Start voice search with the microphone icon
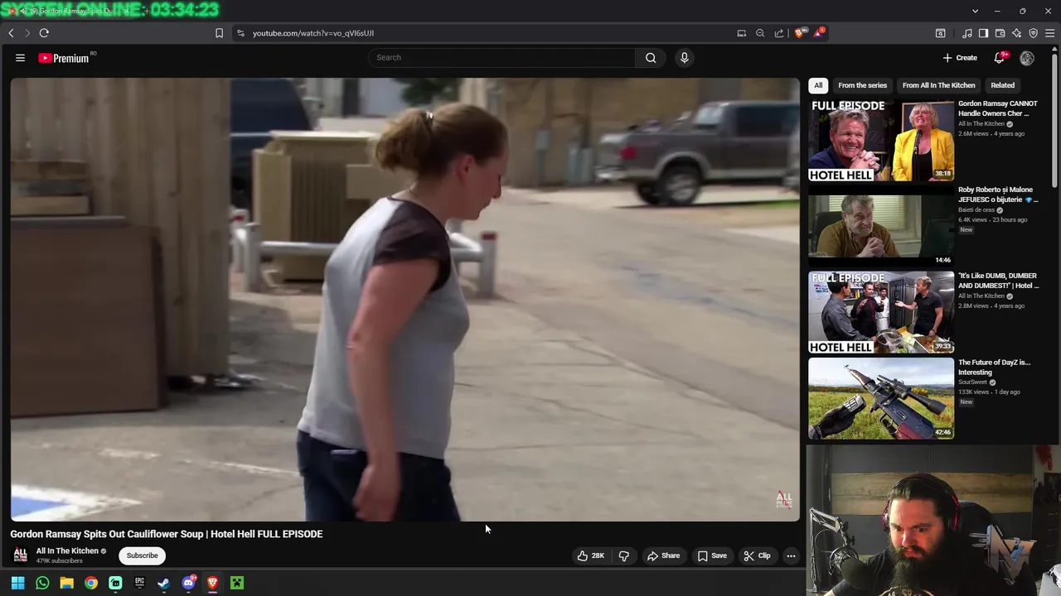Screen dimensions: 1061x596 [684, 58]
